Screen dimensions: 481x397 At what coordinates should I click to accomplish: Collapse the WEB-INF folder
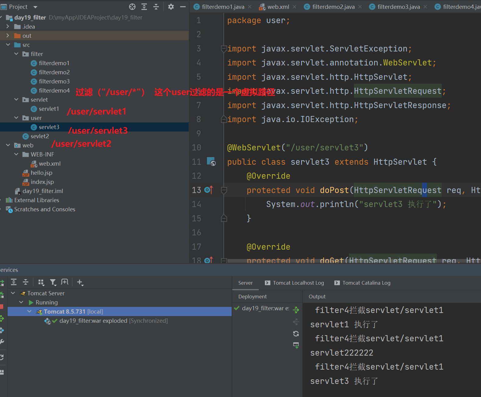tap(16, 154)
